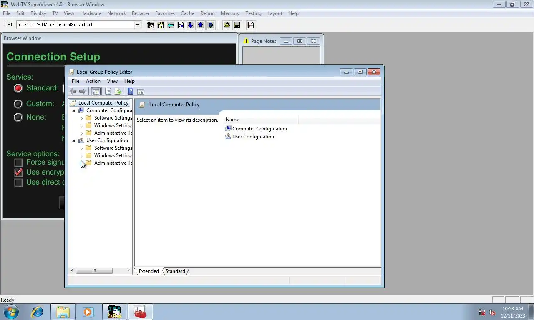Open the Testing menu in WebTV Viewer

[x=253, y=13]
